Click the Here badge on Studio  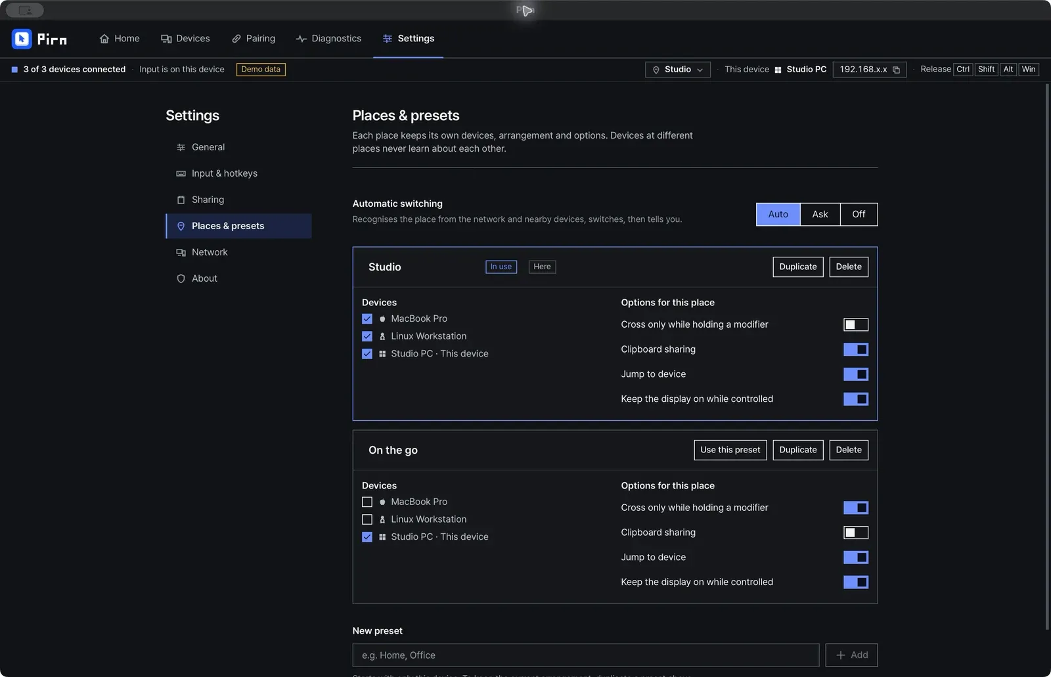coord(542,267)
